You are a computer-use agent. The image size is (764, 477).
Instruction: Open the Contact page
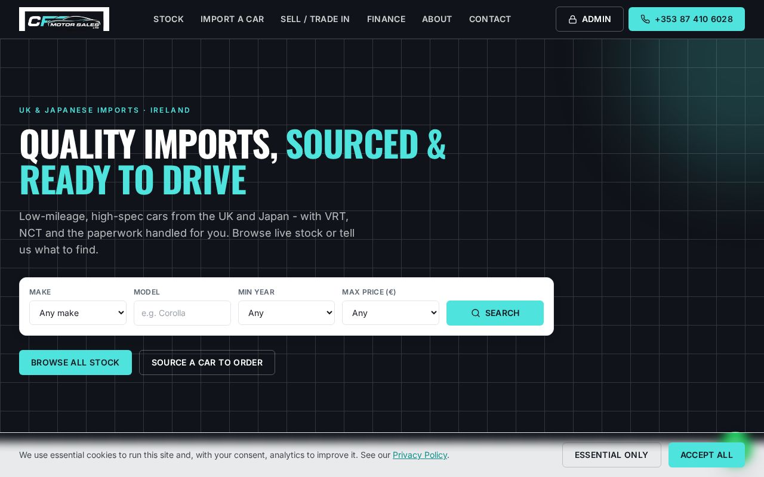pyautogui.click(x=490, y=19)
